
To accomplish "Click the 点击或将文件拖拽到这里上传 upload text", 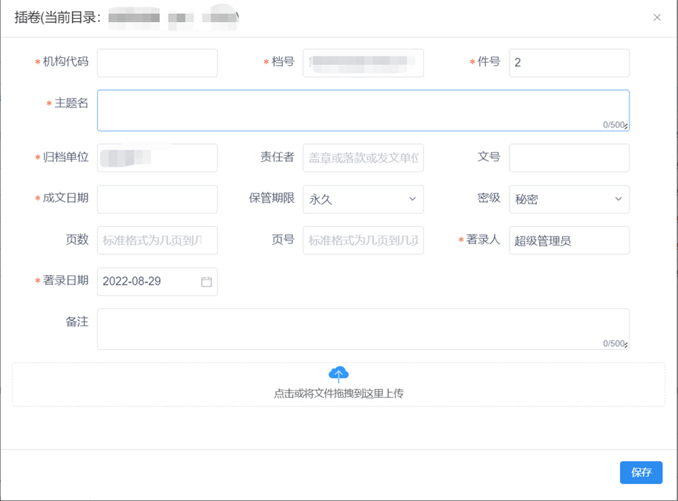I will point(339,394).
